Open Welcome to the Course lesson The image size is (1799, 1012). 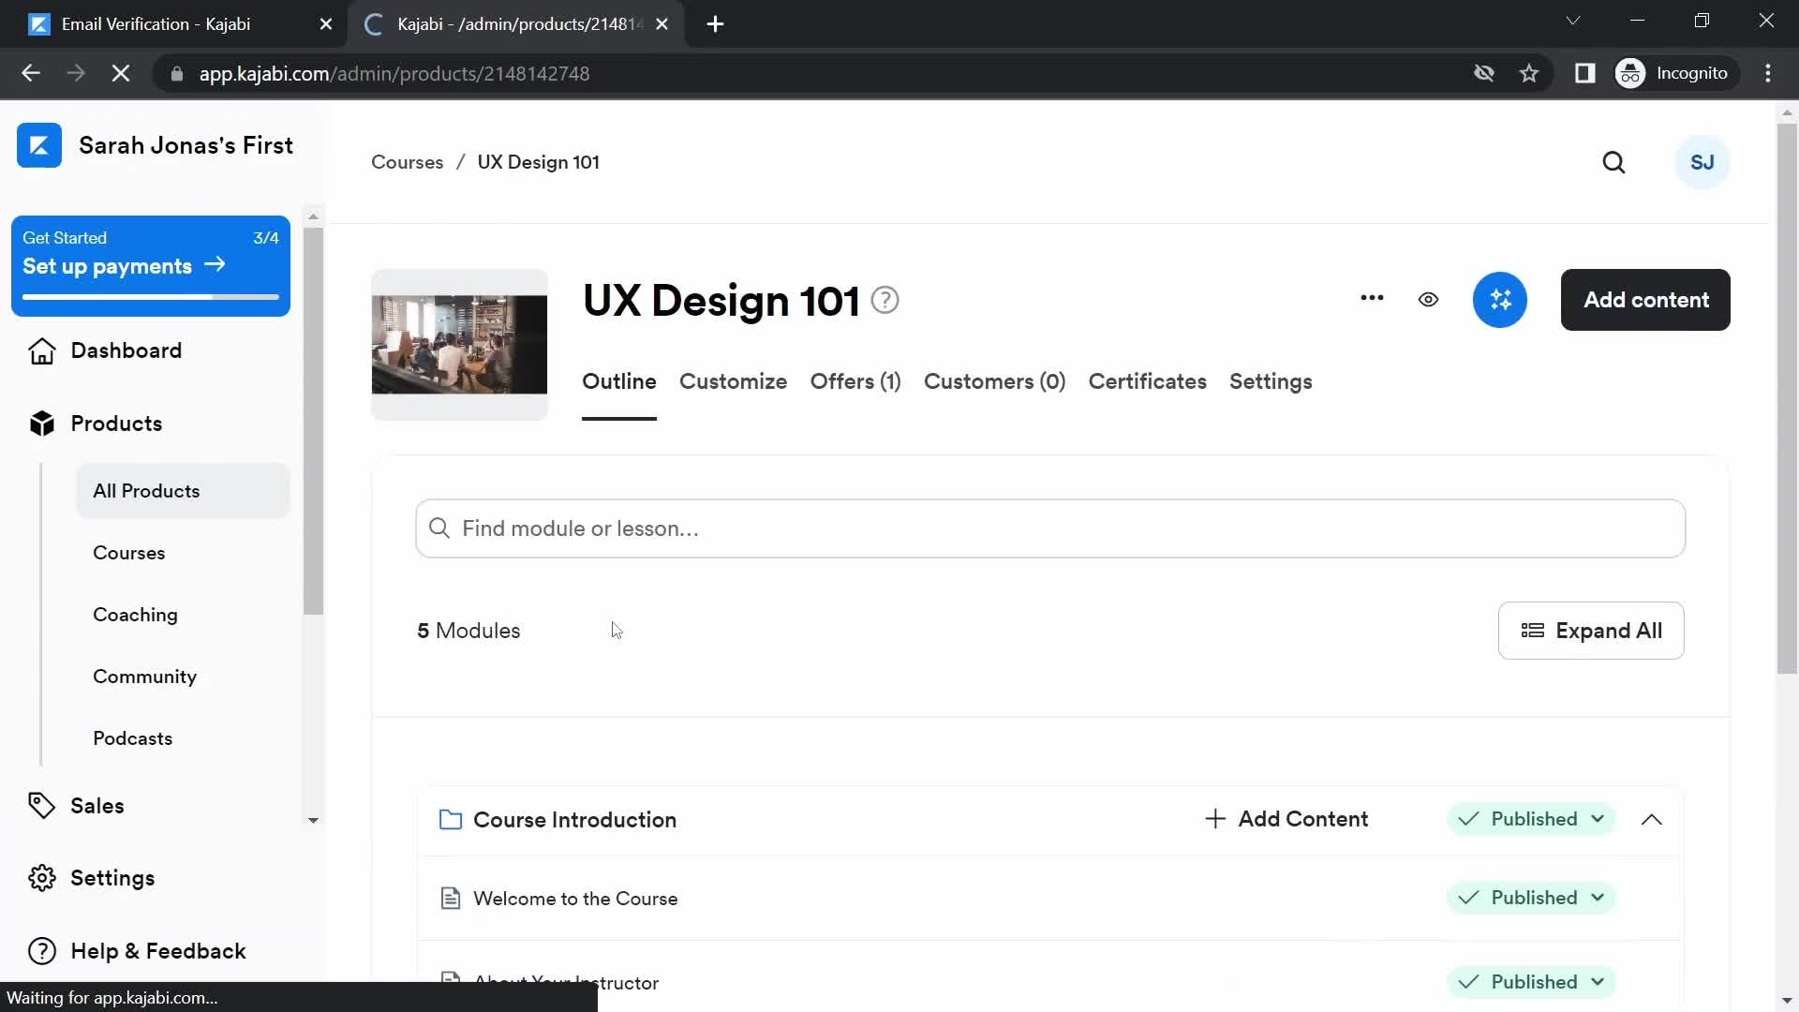[x=575, y=899]
